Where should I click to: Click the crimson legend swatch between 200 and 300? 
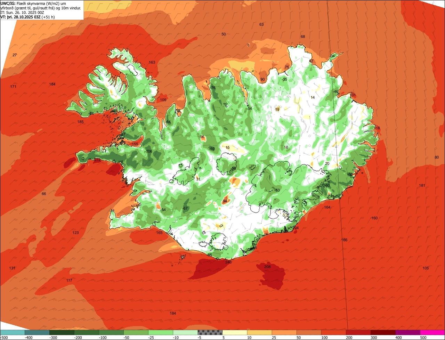pyautogui.click(x=358, y=332)
